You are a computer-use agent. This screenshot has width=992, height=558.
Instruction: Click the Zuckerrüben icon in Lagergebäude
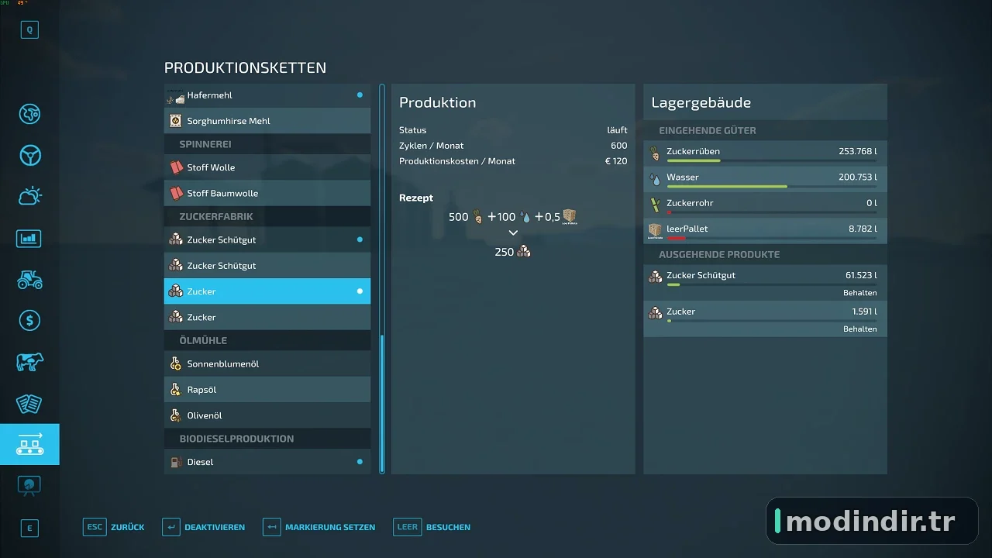655,153
